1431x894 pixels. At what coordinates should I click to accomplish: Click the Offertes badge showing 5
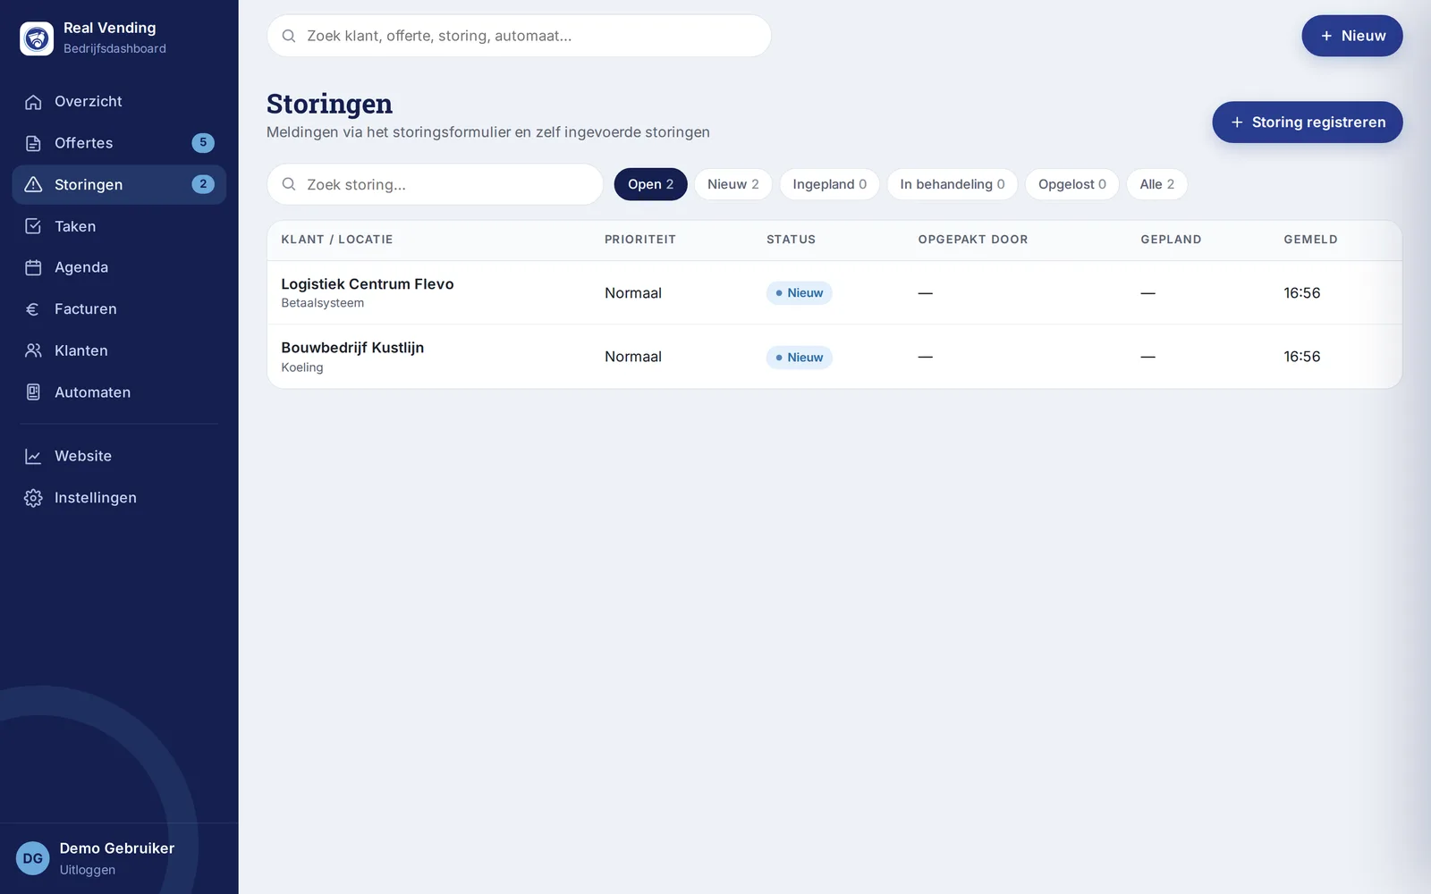click(203, 143)
